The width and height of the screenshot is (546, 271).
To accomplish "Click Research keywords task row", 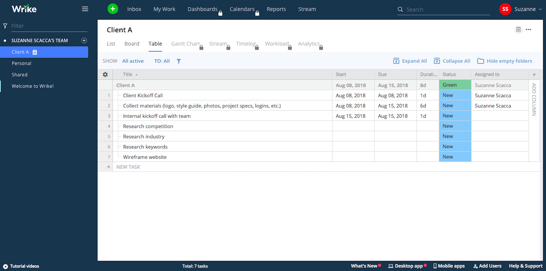I will click(x=145, y=147).
